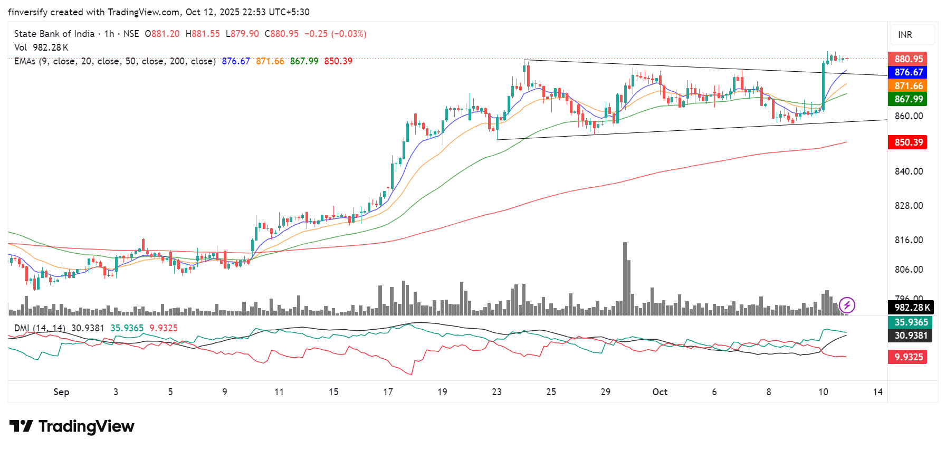Screen dimensions: 946x450
Task: Click the Sep label on the time axis
Action: tap(61, 392)
